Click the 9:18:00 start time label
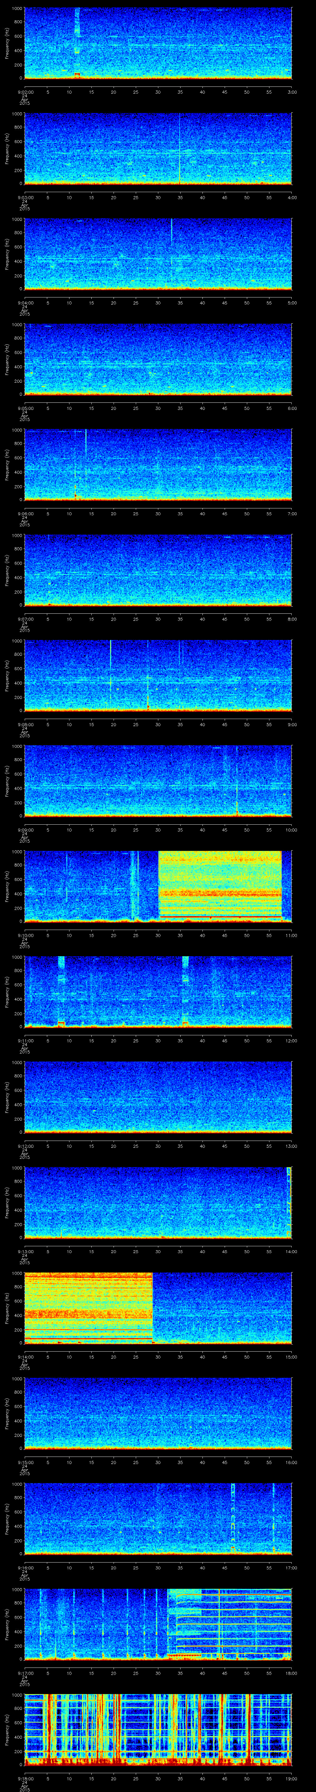The height and width of the screenshot is (1792, 316). [x=25, y=1779]
